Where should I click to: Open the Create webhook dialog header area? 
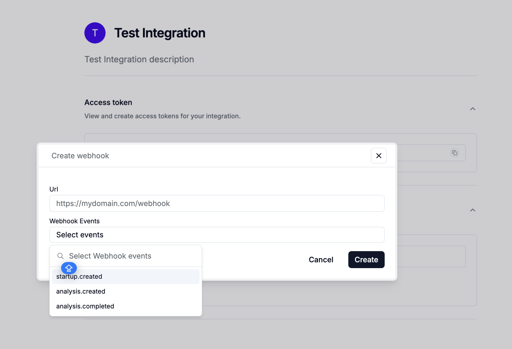click(x=80, y=156)
